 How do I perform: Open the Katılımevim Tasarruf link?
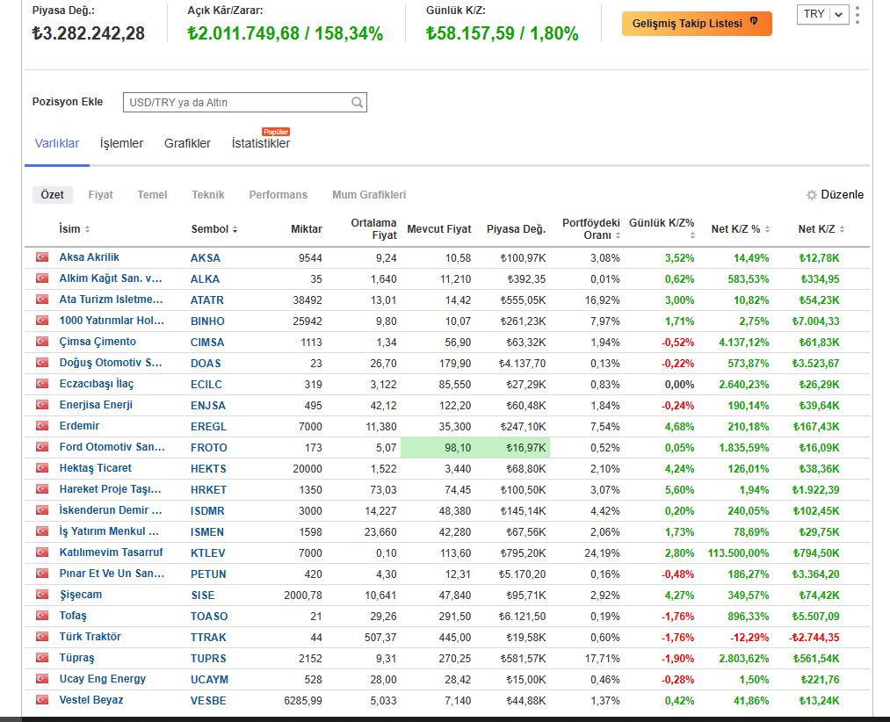pyautogui.click(x=111, y=552)
